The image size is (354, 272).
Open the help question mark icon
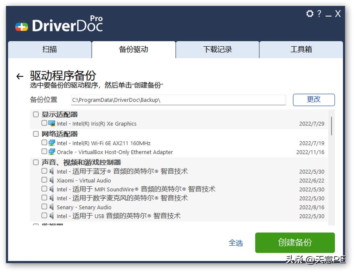(x=319, y=14)
